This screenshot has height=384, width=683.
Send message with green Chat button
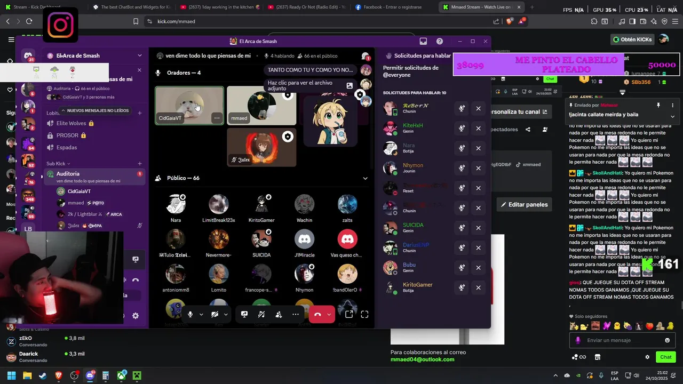click(x=666, y=357)
